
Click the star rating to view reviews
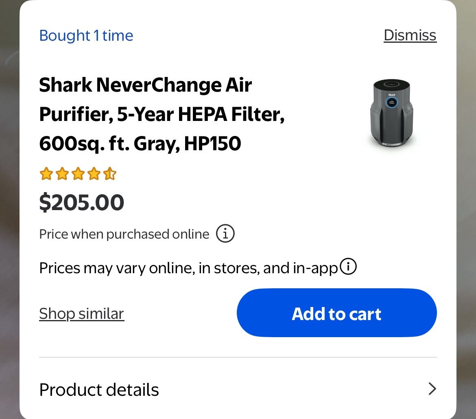point(78,174)
